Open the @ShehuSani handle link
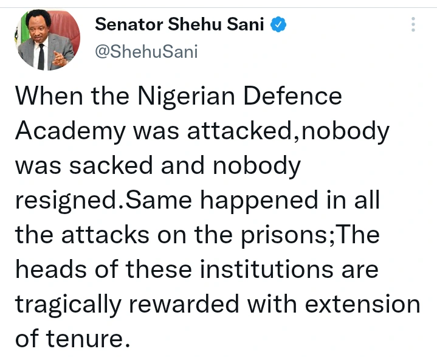This screenshot has width=437, height=357. [x=146, y=52]
